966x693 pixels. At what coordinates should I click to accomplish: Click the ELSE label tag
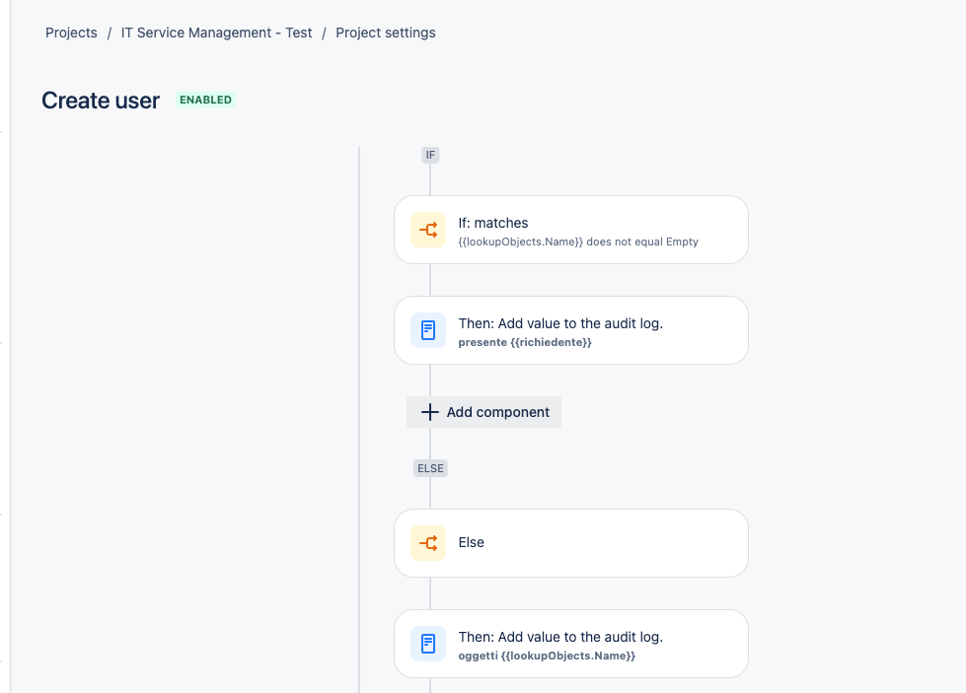click(430, 468)
